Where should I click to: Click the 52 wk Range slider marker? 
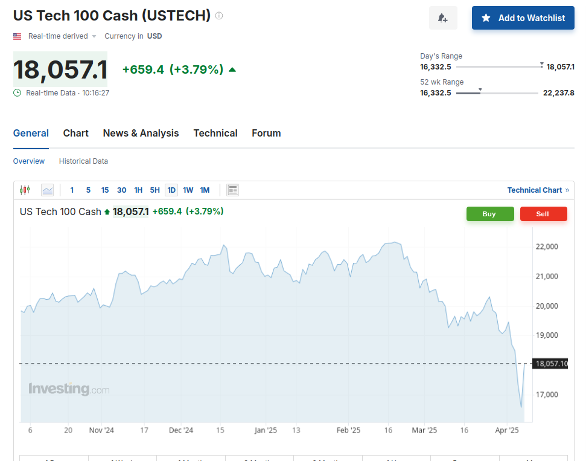(x=480, y=90)
